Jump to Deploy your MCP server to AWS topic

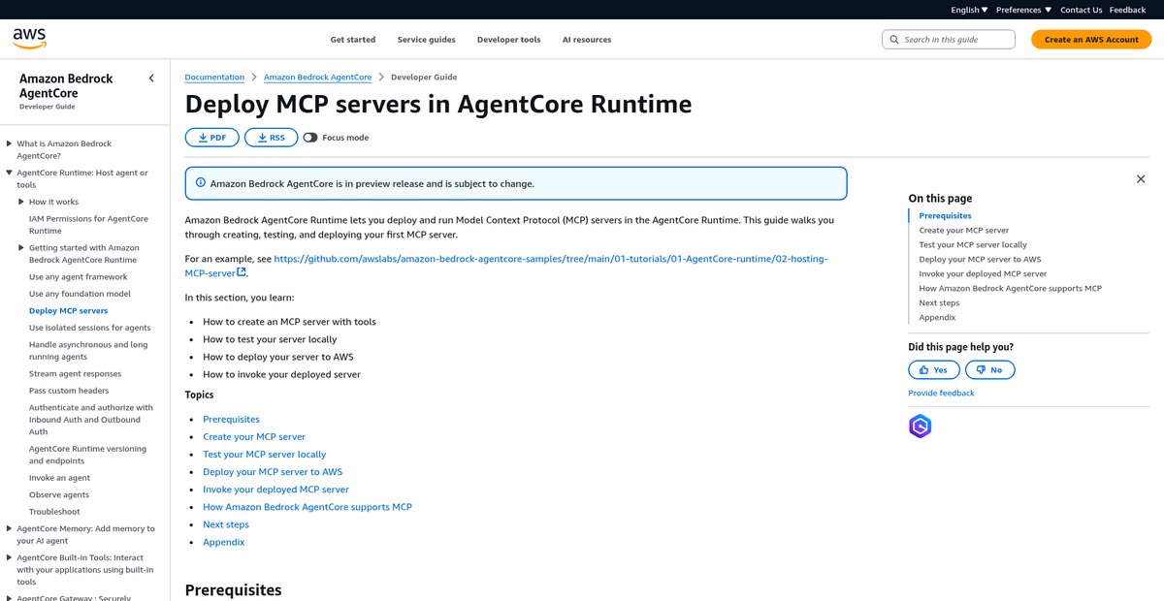(273, 472)
